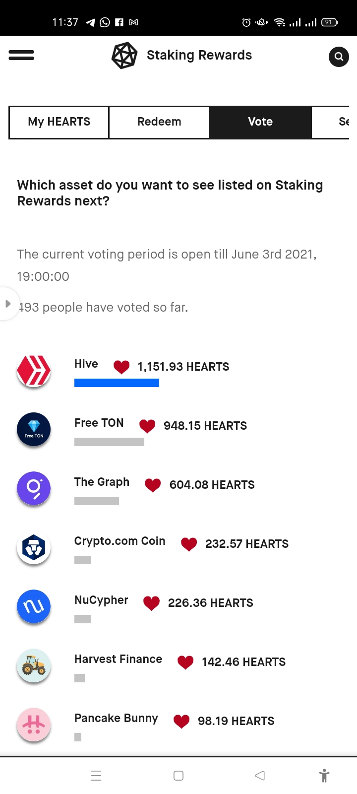Open the Staking Rewards title link
The image size is (357, 794).
199,55
